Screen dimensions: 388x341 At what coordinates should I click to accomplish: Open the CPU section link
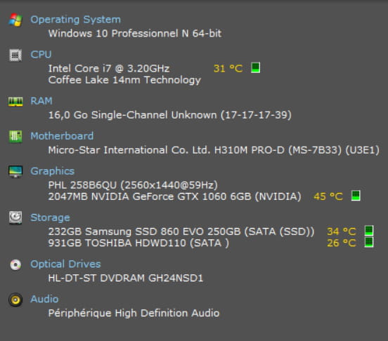click(41, 55)
